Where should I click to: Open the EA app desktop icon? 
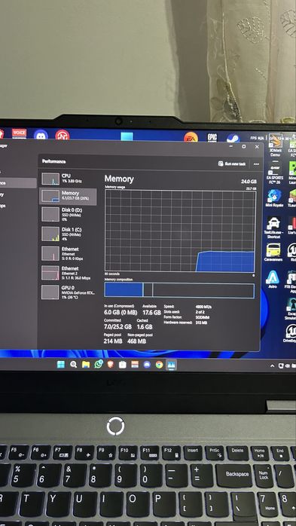tap(191, 137)
